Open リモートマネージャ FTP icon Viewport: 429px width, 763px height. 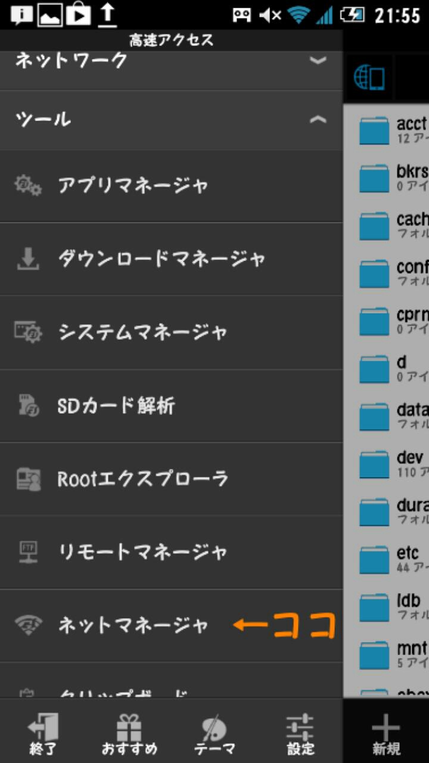click(x=28, y=552)
